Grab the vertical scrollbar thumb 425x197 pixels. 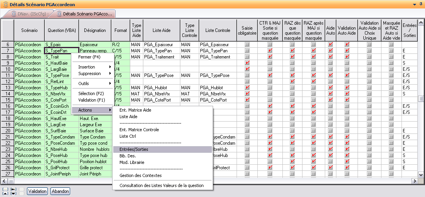(421, 98)
